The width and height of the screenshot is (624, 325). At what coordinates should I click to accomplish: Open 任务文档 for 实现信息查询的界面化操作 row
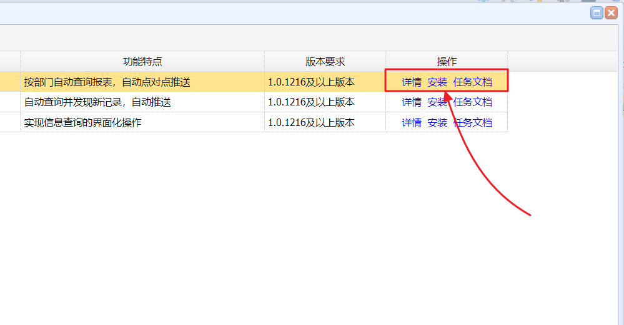tap(473, 122)
